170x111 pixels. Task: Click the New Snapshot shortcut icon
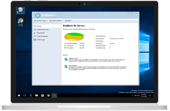point(66,66)
